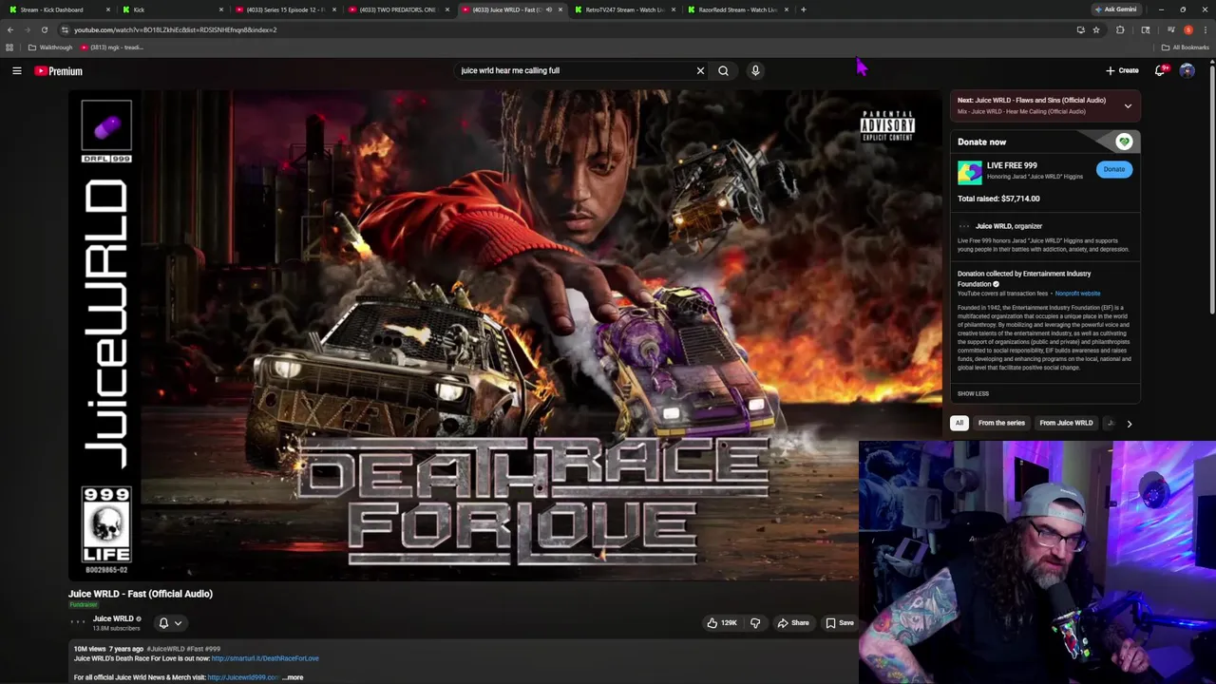Open the Nonprofit website link

coord(1077,294)
